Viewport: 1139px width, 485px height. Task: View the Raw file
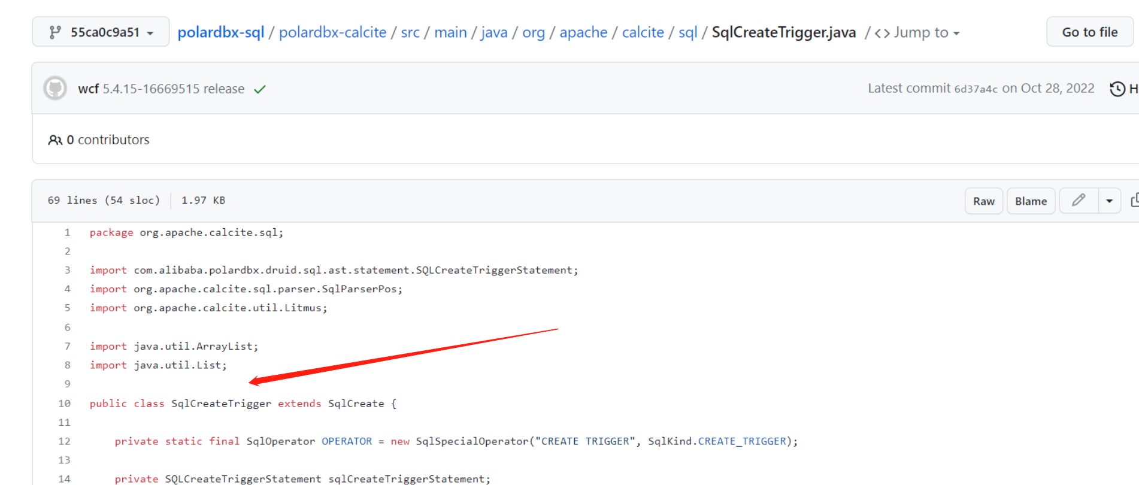[x=983, y=201]
